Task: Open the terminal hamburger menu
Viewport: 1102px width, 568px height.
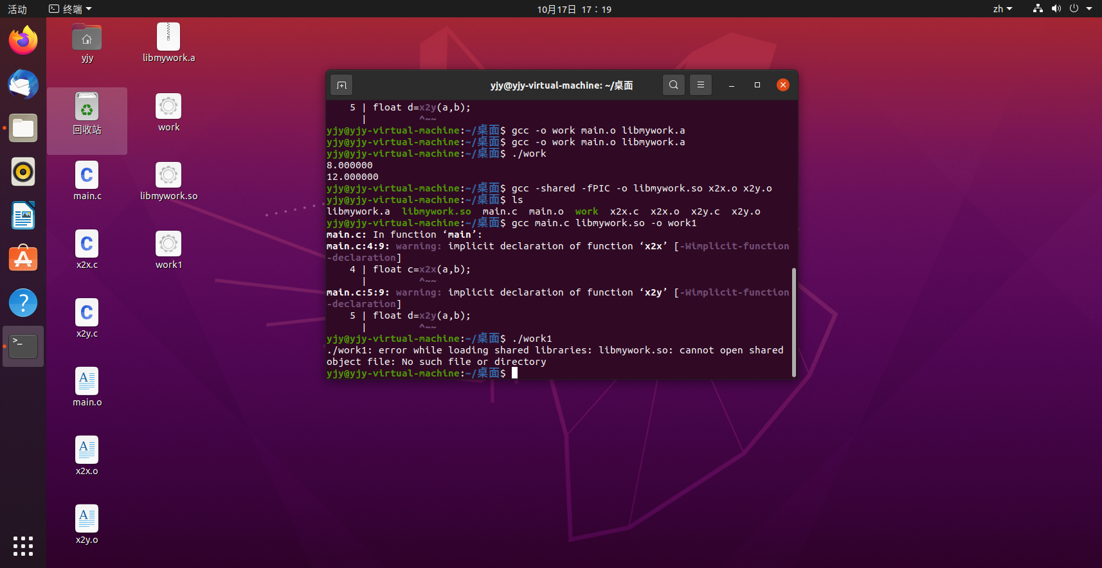Action: 701,85
